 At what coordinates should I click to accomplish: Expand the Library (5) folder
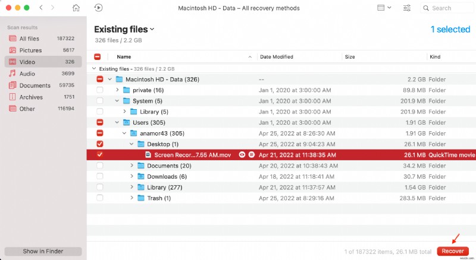pos(124,112)
